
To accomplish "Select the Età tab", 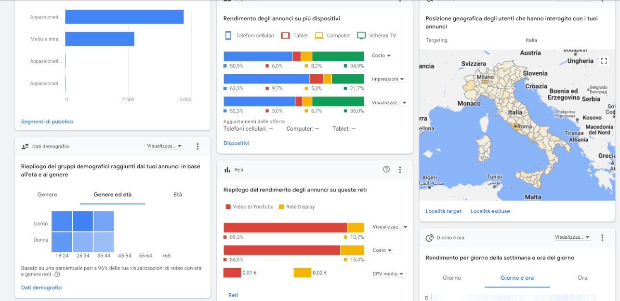I will [x=178, y=195].
